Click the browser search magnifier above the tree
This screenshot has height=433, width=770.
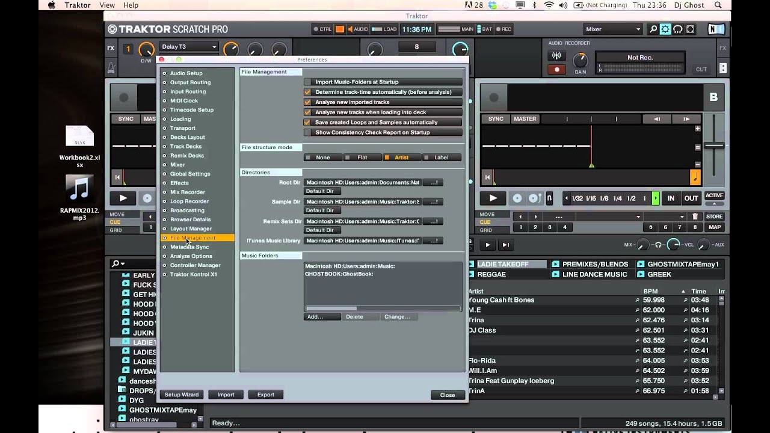pos(115,263)
